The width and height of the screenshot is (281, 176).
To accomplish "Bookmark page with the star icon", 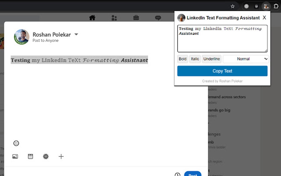I will point(233,6).
